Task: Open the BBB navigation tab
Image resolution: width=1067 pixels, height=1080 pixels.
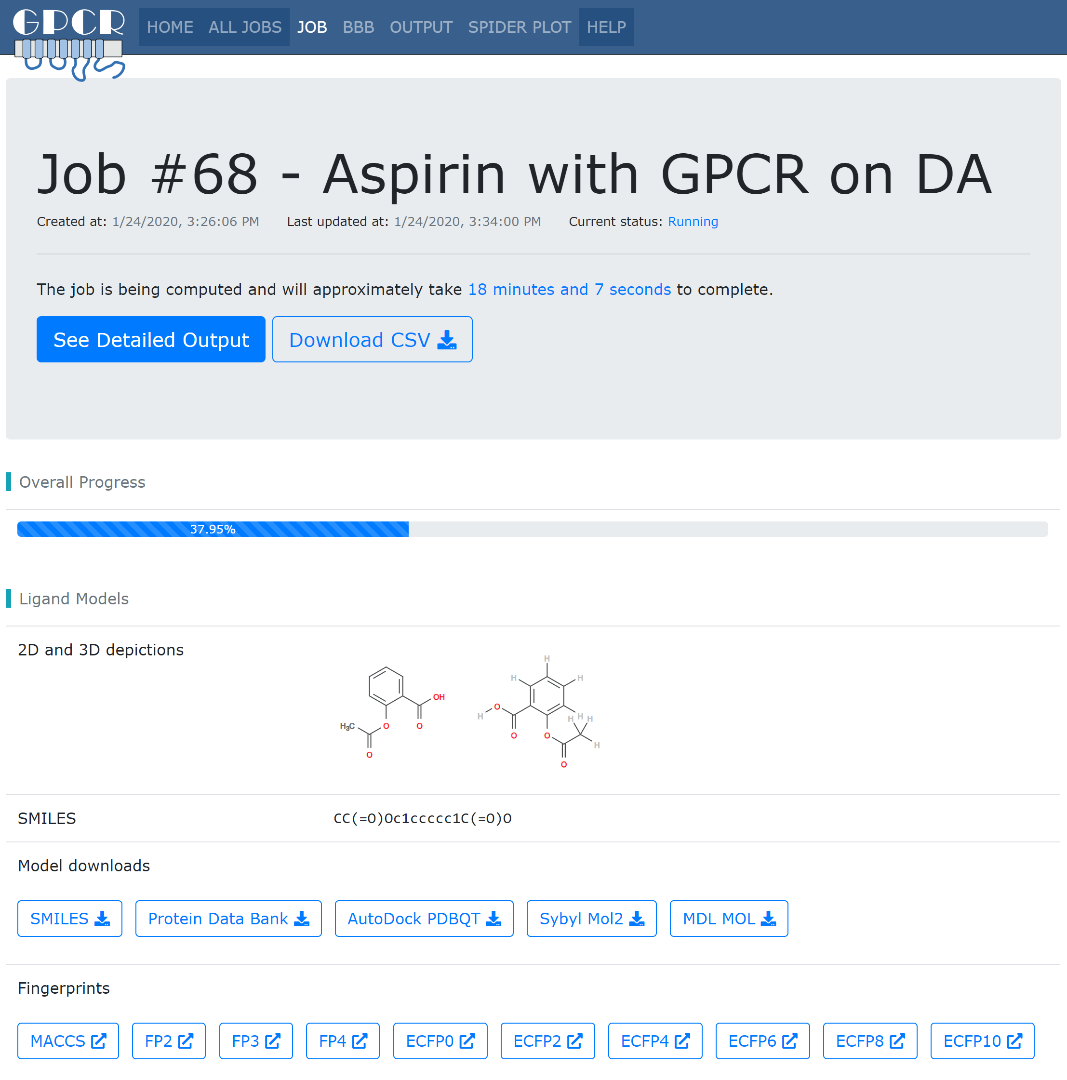Action: tap(358, 27)
